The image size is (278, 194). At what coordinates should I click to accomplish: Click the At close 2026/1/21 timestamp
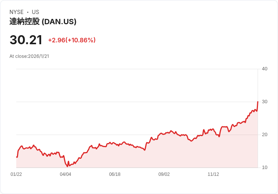[29, 56]
